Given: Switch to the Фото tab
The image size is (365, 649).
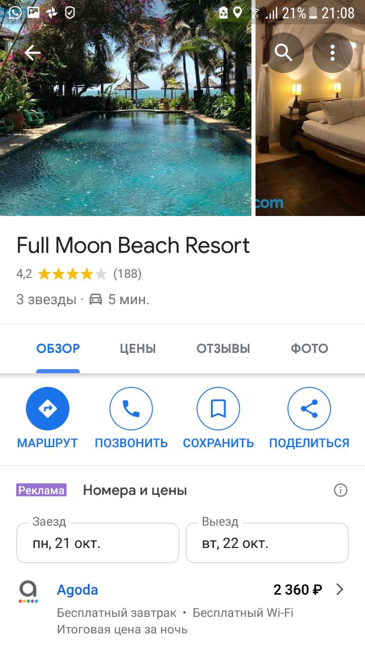Looking at the screenshot, I should (309, 349).
